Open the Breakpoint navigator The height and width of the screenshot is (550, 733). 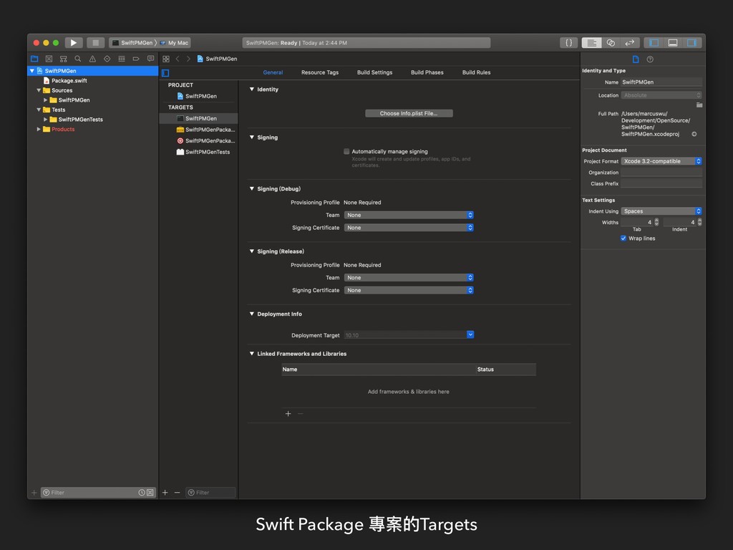pyautogui.click(x=136, y=59)
